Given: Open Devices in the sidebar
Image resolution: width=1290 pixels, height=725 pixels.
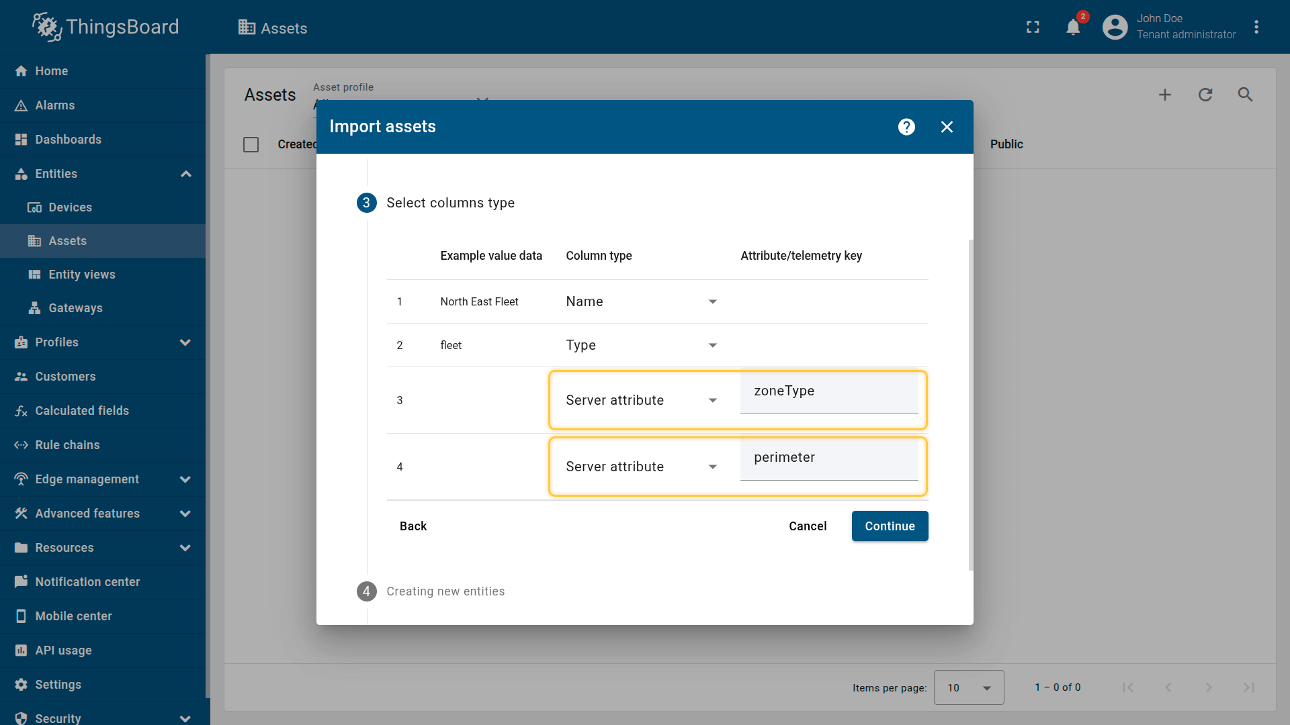Looking at the screenshot, I should pyautogui.click(x=70, y=207).
